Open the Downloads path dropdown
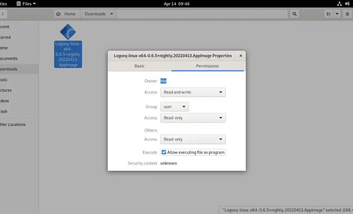The height and width of the screenshot is (214, 353). click(x=98, y=14)
